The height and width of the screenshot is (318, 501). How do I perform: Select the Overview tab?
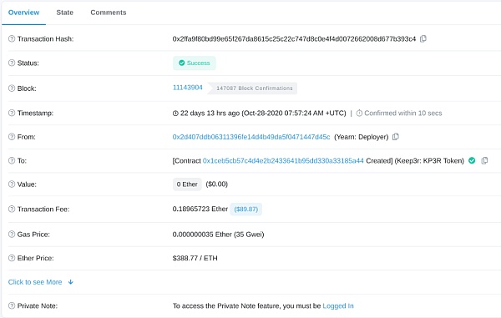(x=23, y=13)
